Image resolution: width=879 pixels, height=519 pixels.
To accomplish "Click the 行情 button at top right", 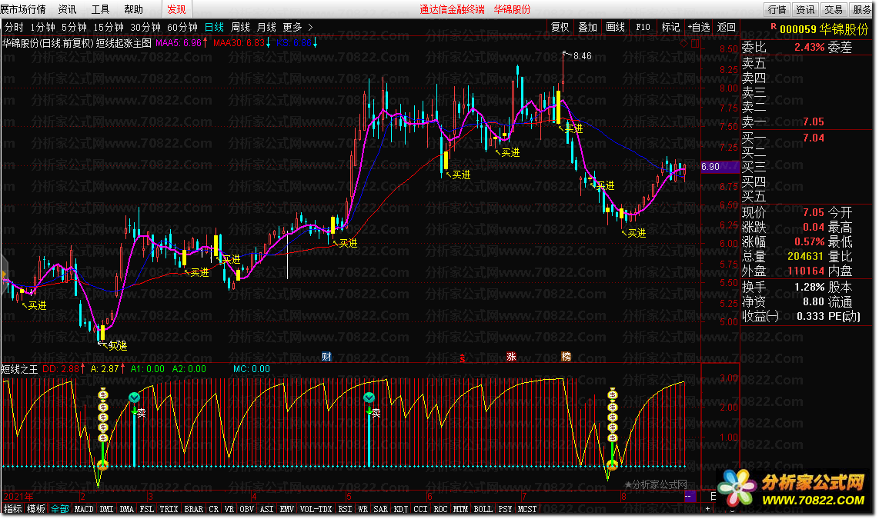I will 777,9.
